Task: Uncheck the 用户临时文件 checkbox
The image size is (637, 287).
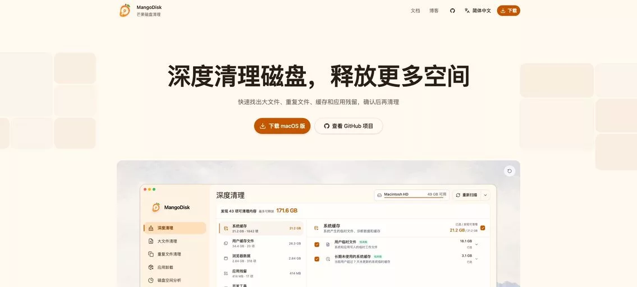Action: (317, 244)
